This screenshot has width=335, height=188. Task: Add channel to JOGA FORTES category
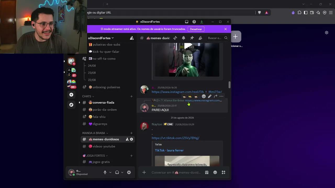[x=131, y=156]
